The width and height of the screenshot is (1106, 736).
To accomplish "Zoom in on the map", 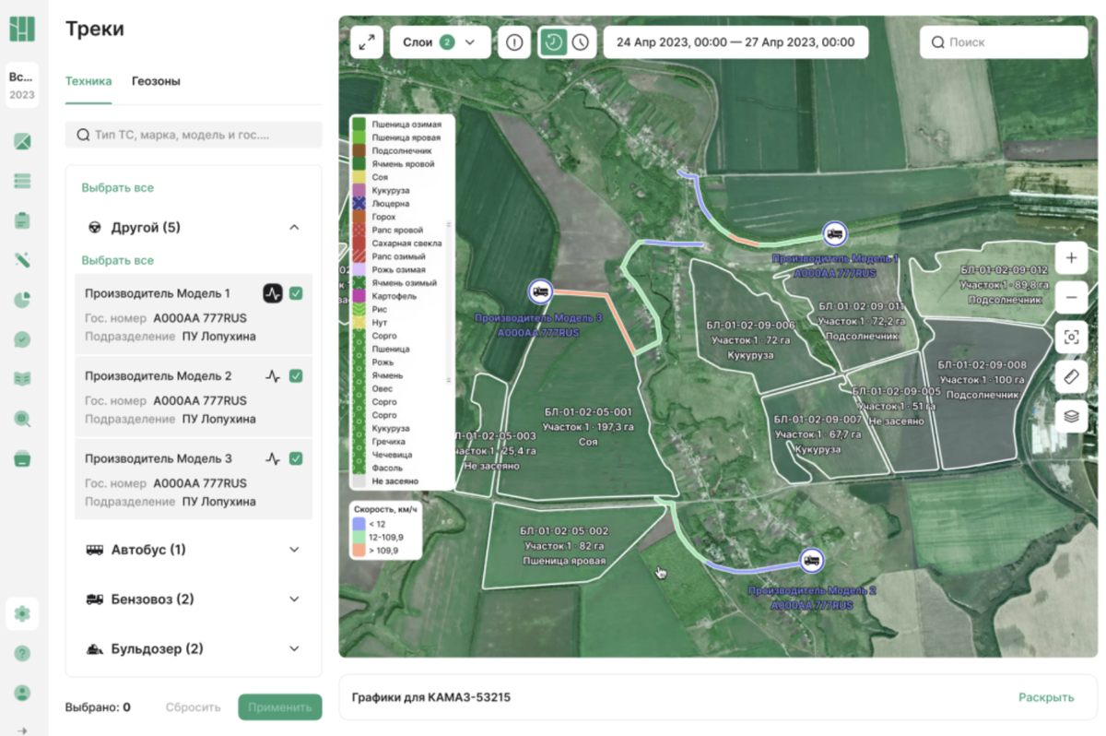I will pyautogui.click(x=1071, y=258).
